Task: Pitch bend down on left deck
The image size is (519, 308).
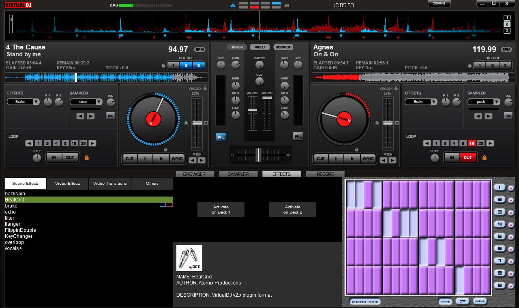Action: (193, 160)
